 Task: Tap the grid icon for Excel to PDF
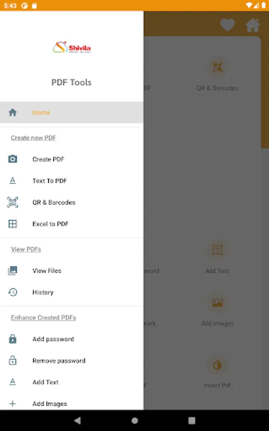click(x=12, y=224)
